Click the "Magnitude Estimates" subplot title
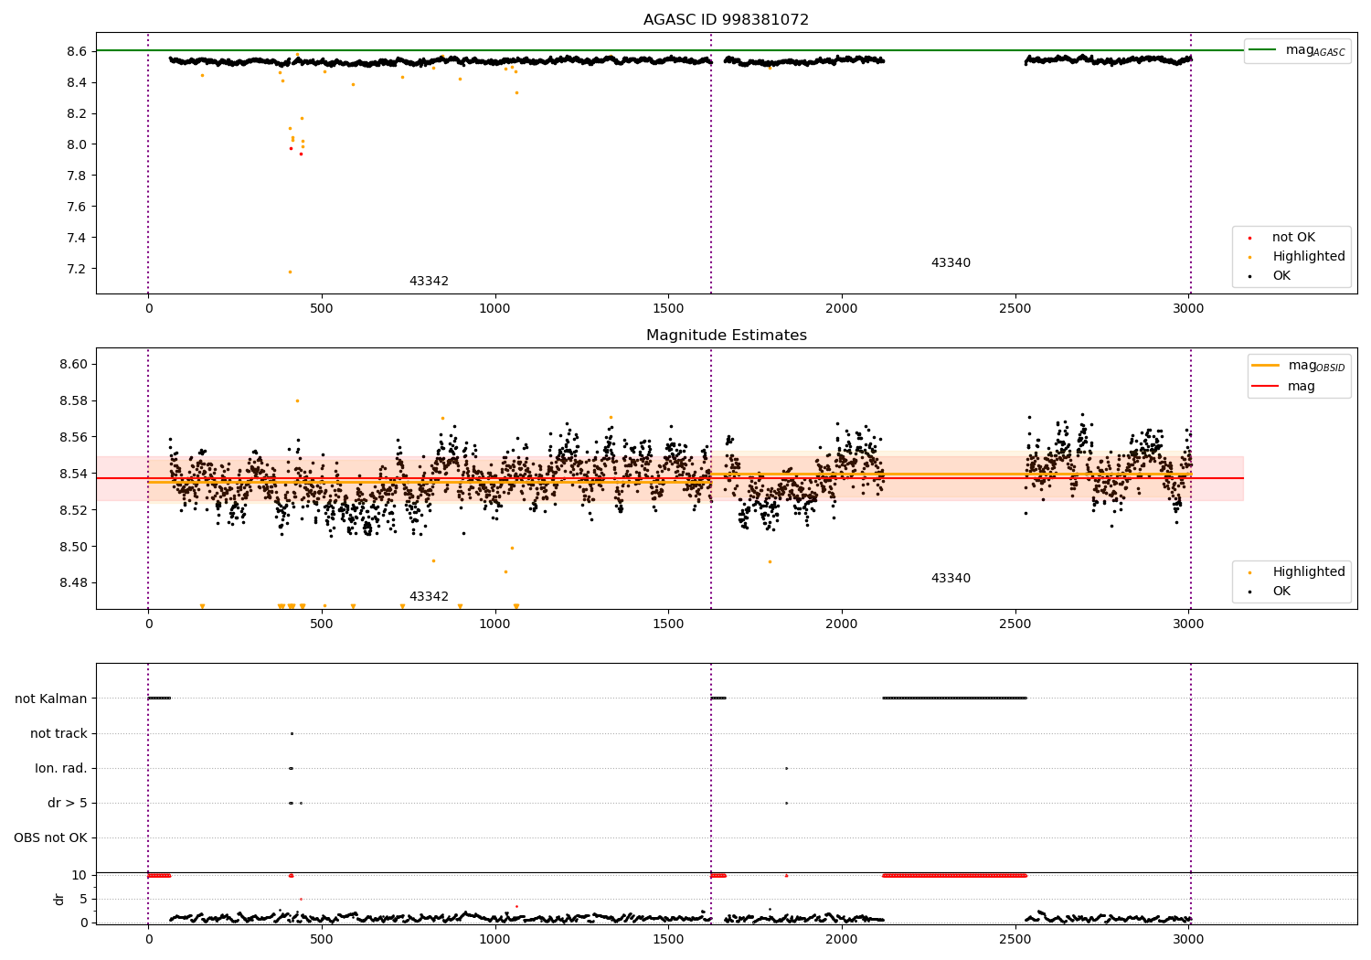1371x960 pixels. click(726, 336)
